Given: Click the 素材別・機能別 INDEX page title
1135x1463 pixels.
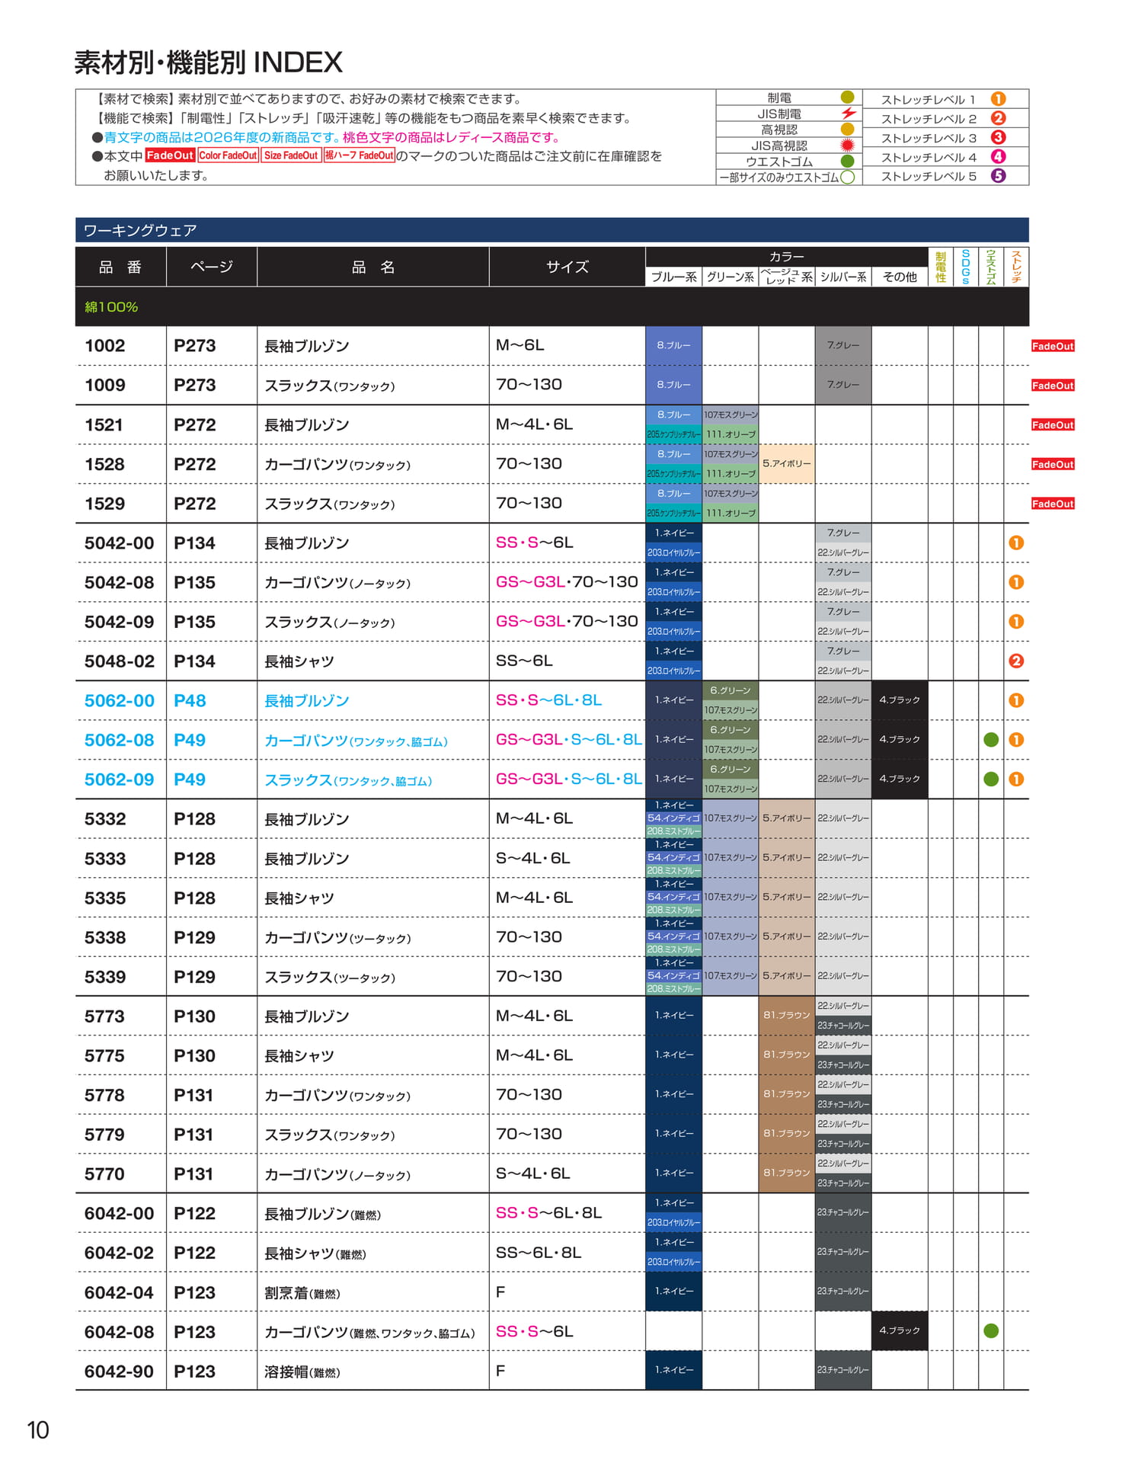Looking at the screenshot, I should pos(209,62).
